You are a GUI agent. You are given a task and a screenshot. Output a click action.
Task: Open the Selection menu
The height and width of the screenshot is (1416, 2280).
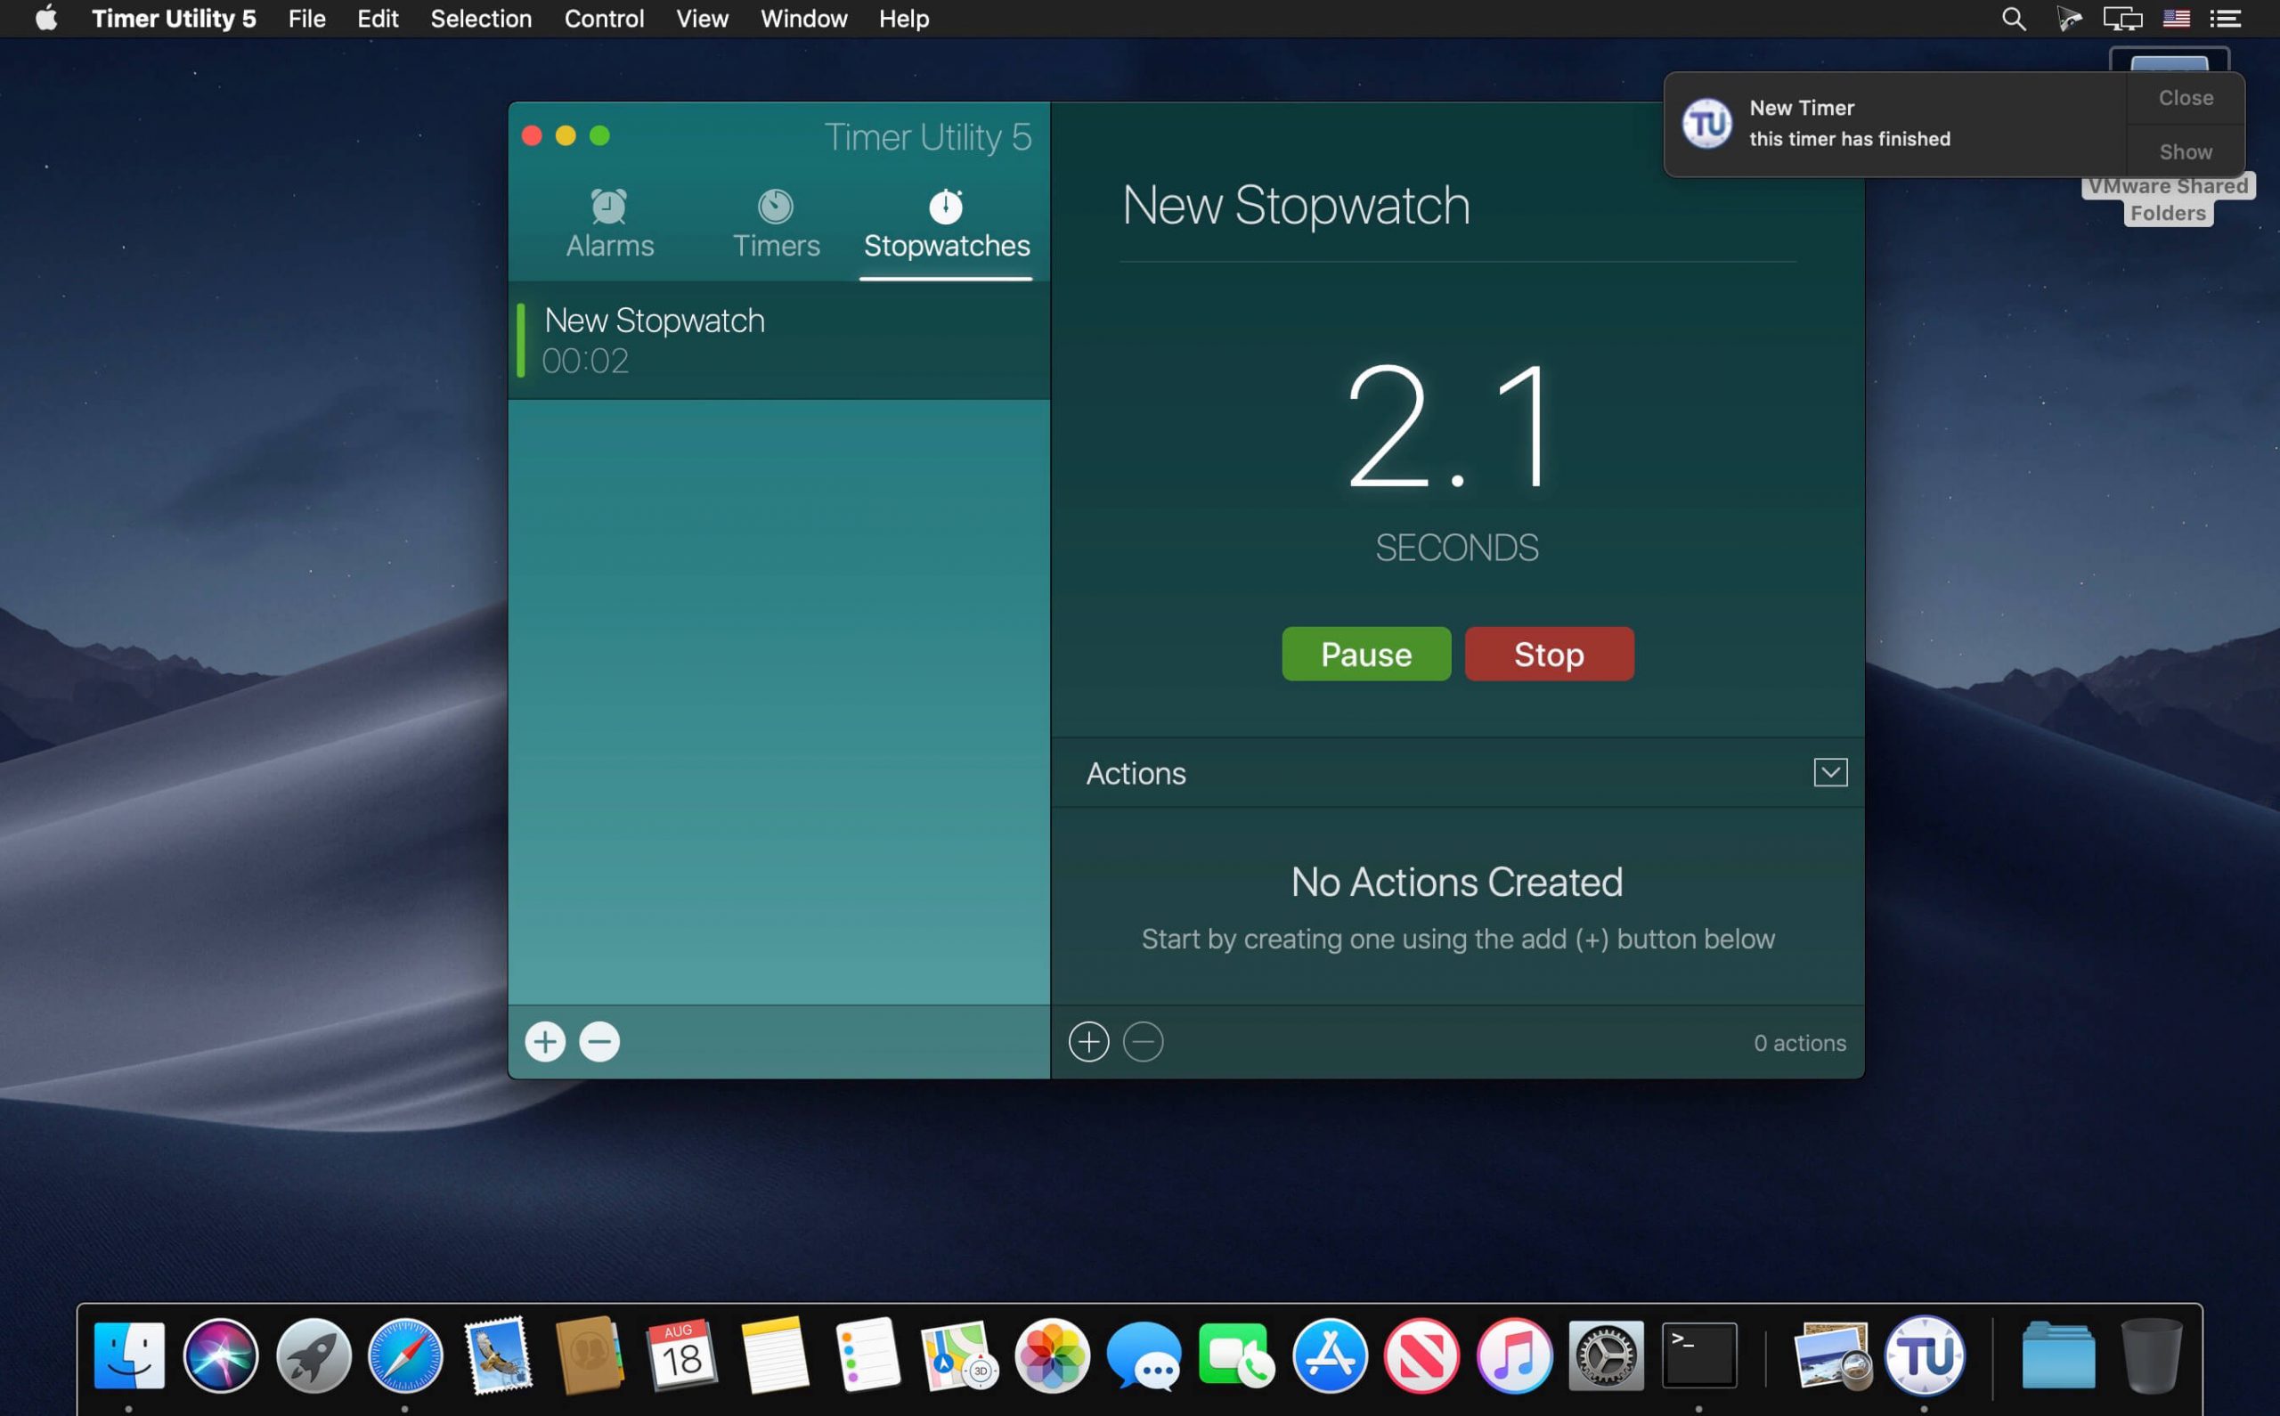480,19
